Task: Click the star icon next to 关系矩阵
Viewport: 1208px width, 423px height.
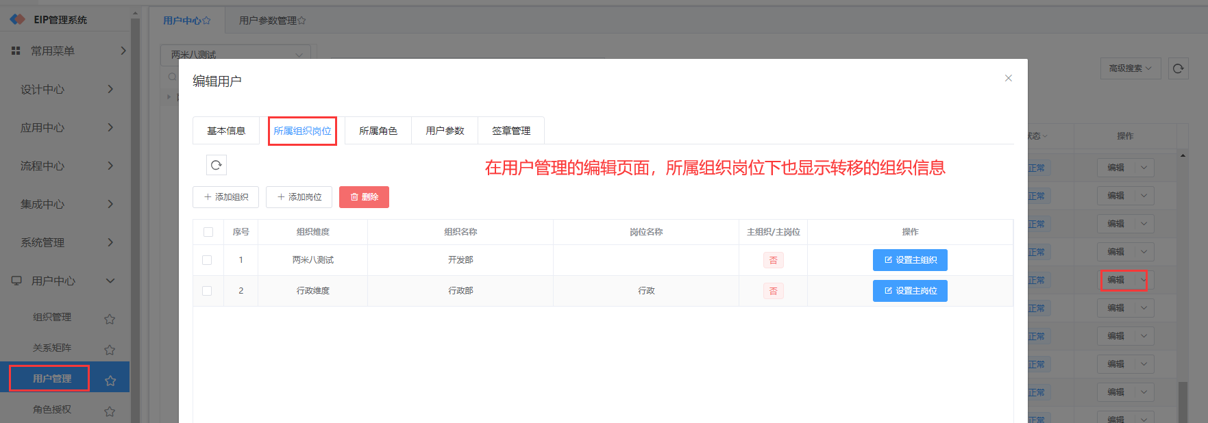Action: pyautogui.click(x=110, y=350)
